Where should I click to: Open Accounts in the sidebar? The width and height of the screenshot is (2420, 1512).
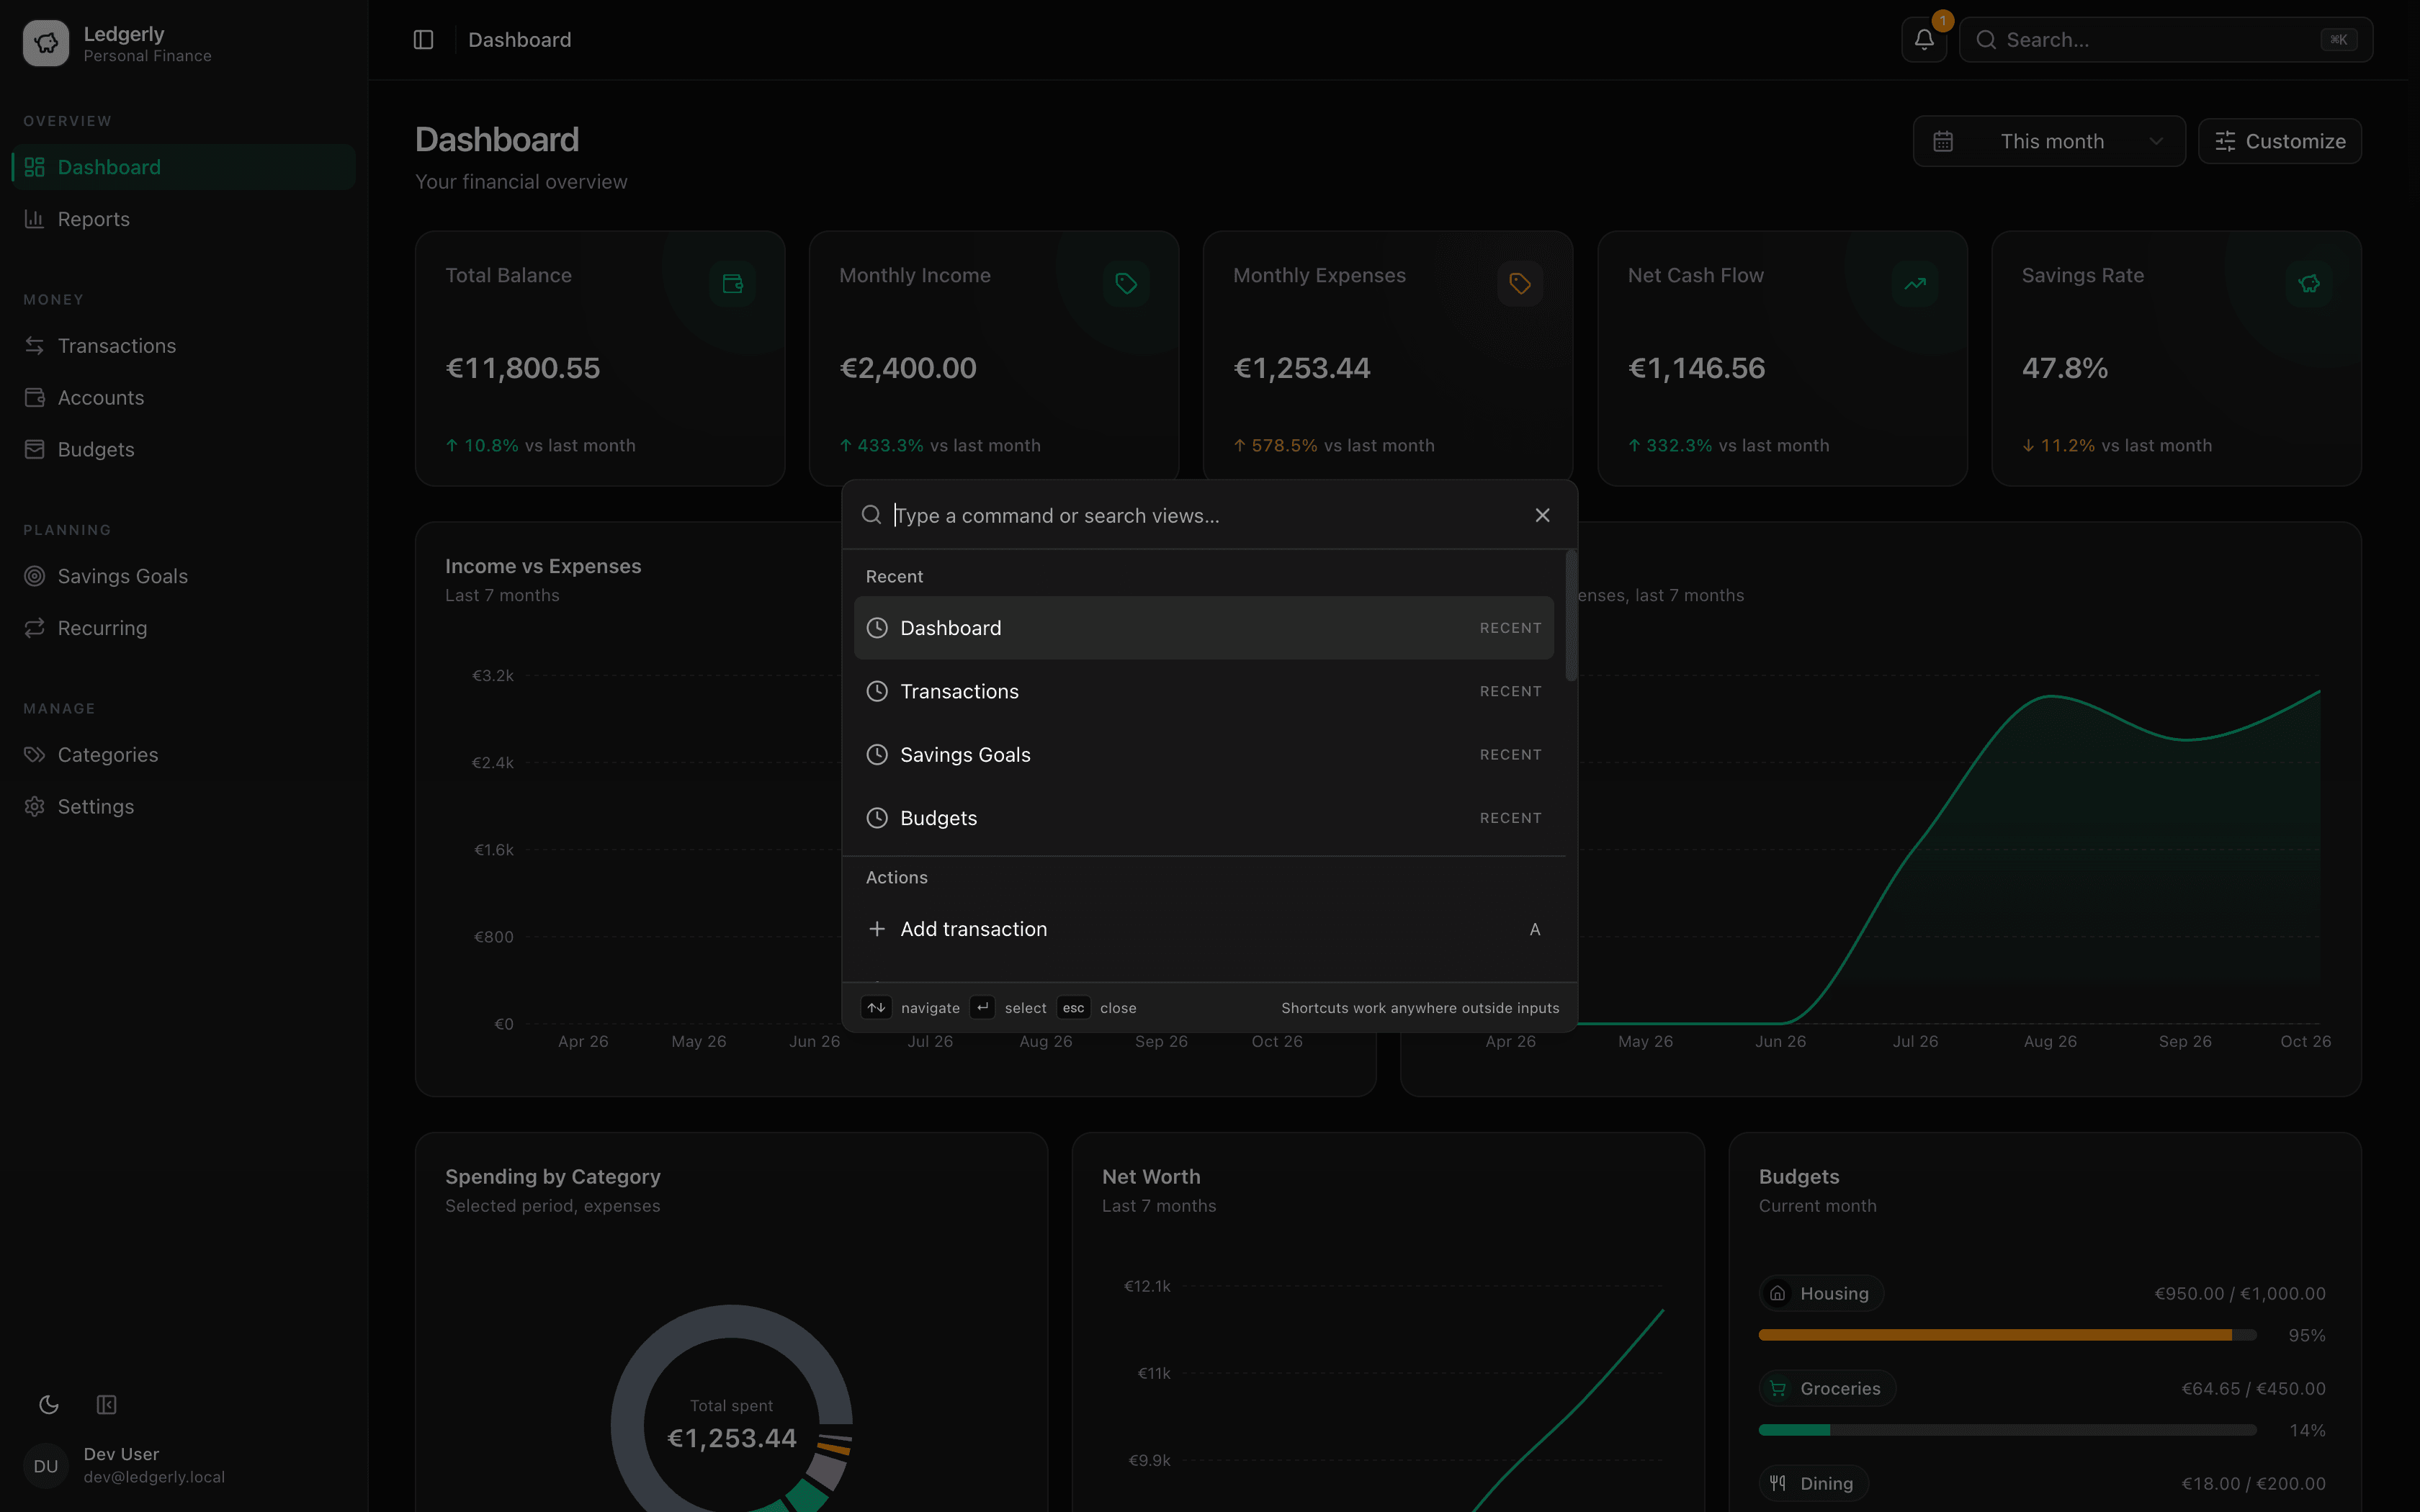(x=184, y=398)
